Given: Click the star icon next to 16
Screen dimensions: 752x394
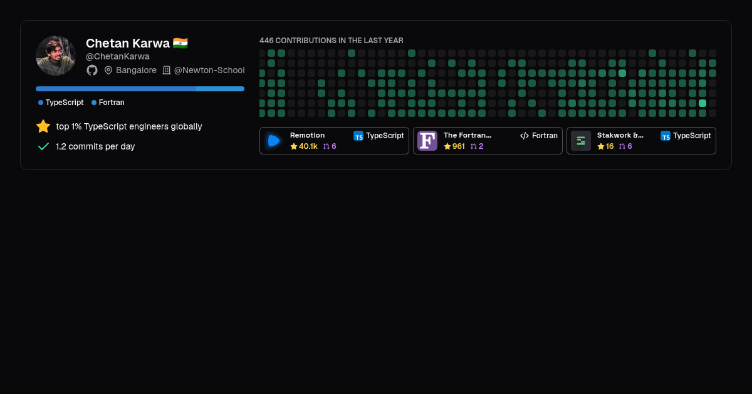Looking at the screenshot, I should pyautogui.click(x=601, y=146).
